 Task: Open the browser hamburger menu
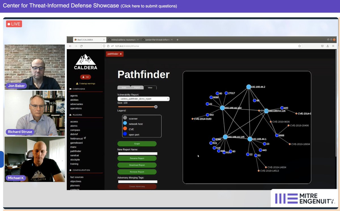333,46
